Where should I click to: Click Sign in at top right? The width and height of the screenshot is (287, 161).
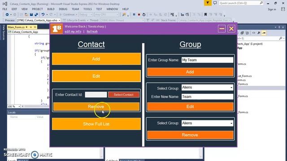[x=272, y=9]
